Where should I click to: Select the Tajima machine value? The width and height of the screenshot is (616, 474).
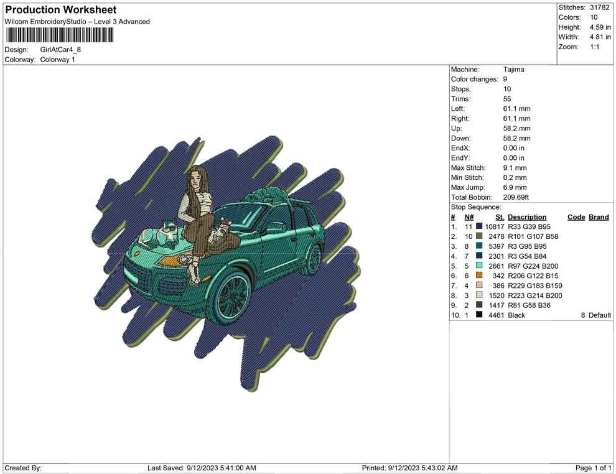[513, 70]
